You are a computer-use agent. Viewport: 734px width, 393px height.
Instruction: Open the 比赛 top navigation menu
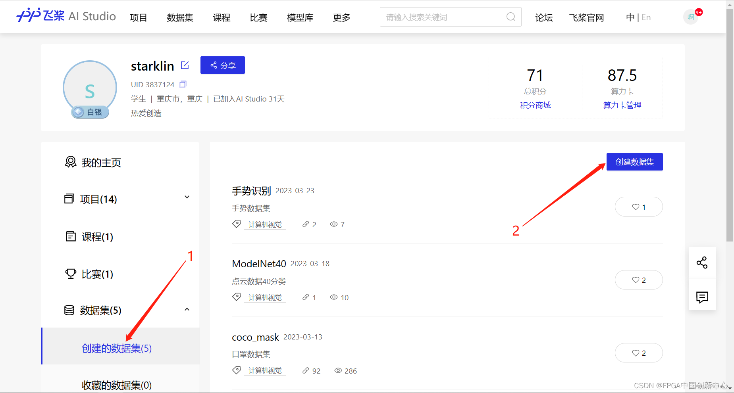click(x=258, y=18)
